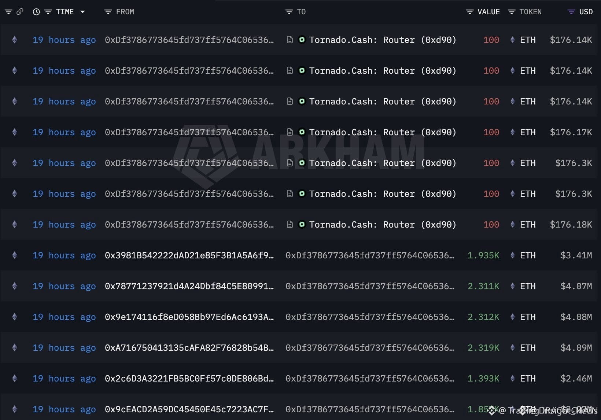Click the FROM column header label
The image size is (601, 420).
tap(125, 12)
